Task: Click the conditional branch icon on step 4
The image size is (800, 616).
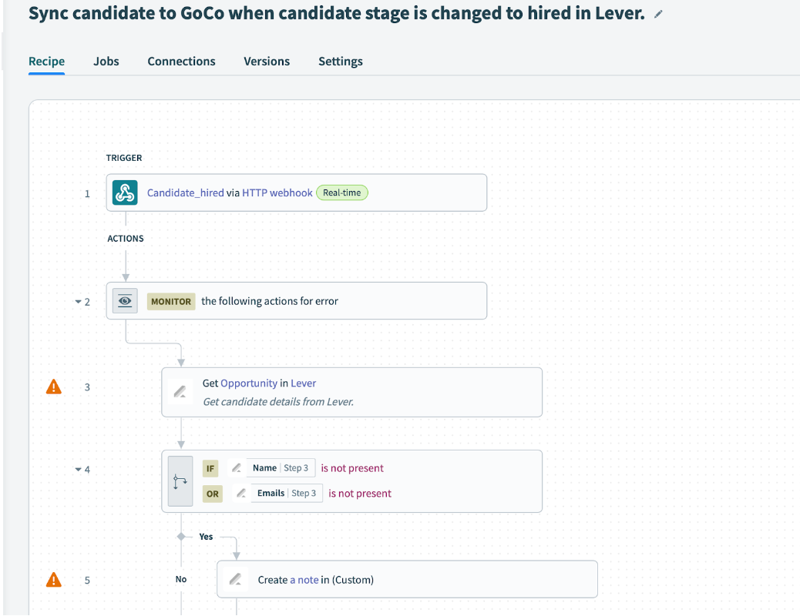Action: (x=180, y=480)
